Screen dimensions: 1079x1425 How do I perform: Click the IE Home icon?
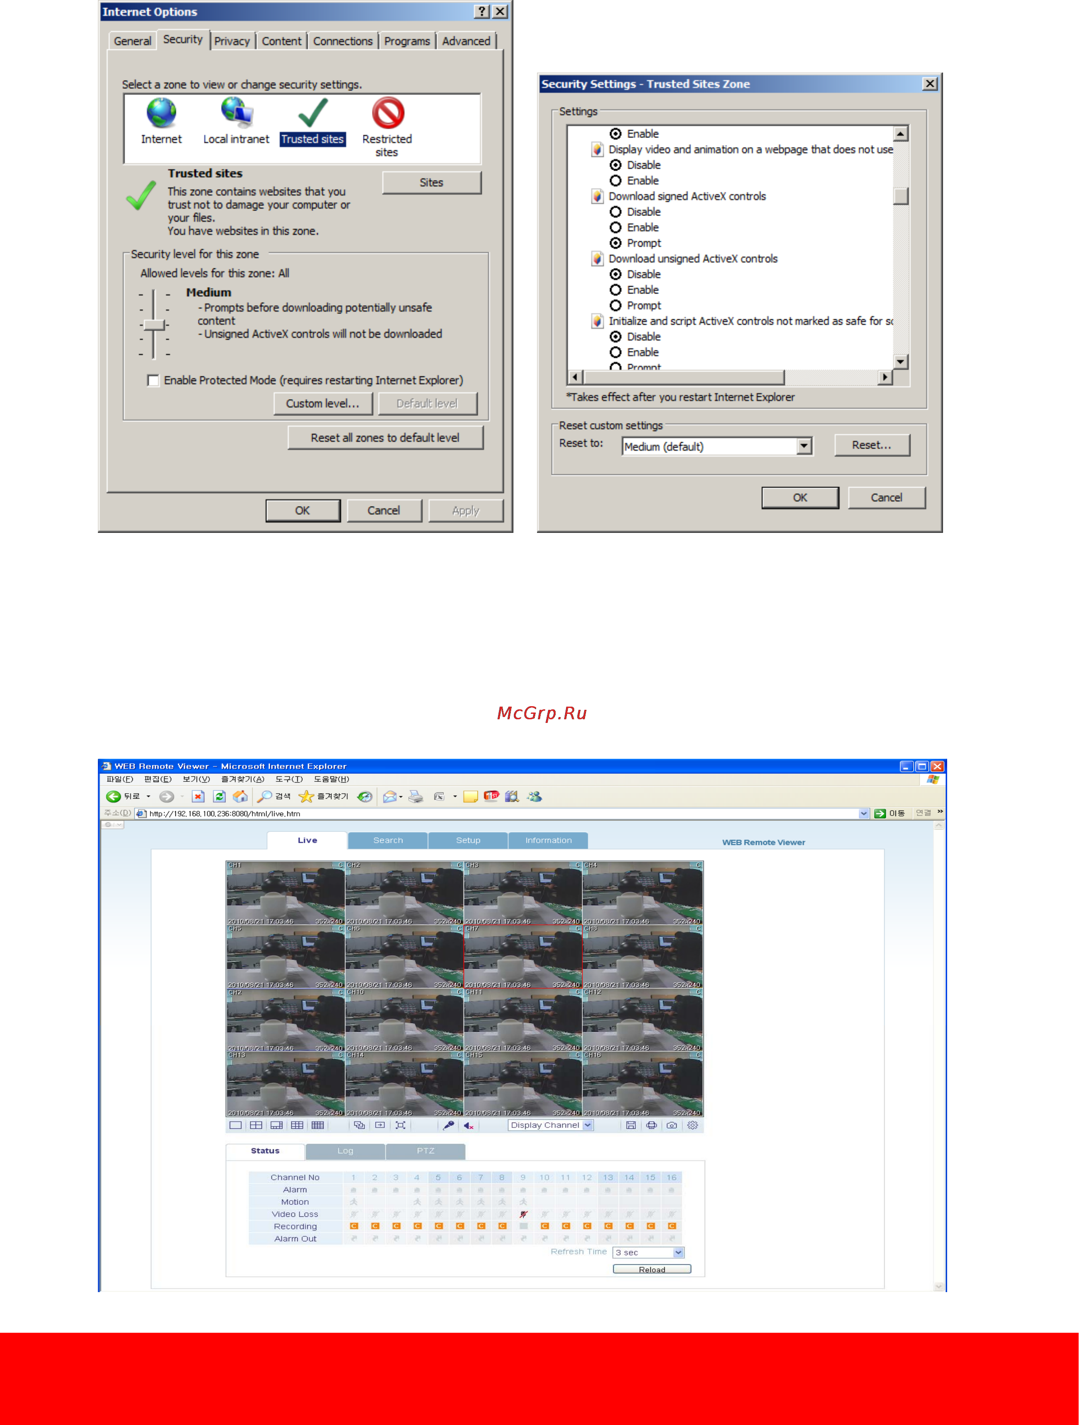240,797
